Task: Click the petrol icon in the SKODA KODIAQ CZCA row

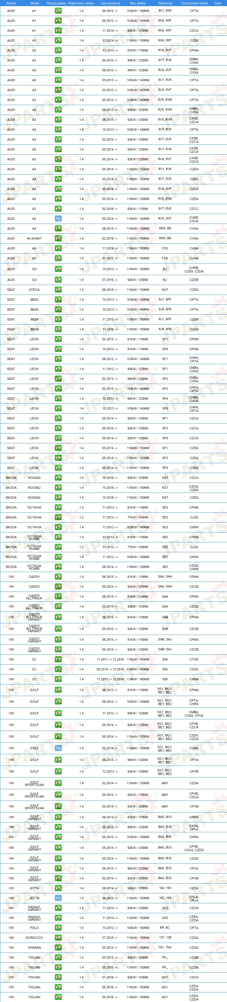Action: [x=58, y=478]
